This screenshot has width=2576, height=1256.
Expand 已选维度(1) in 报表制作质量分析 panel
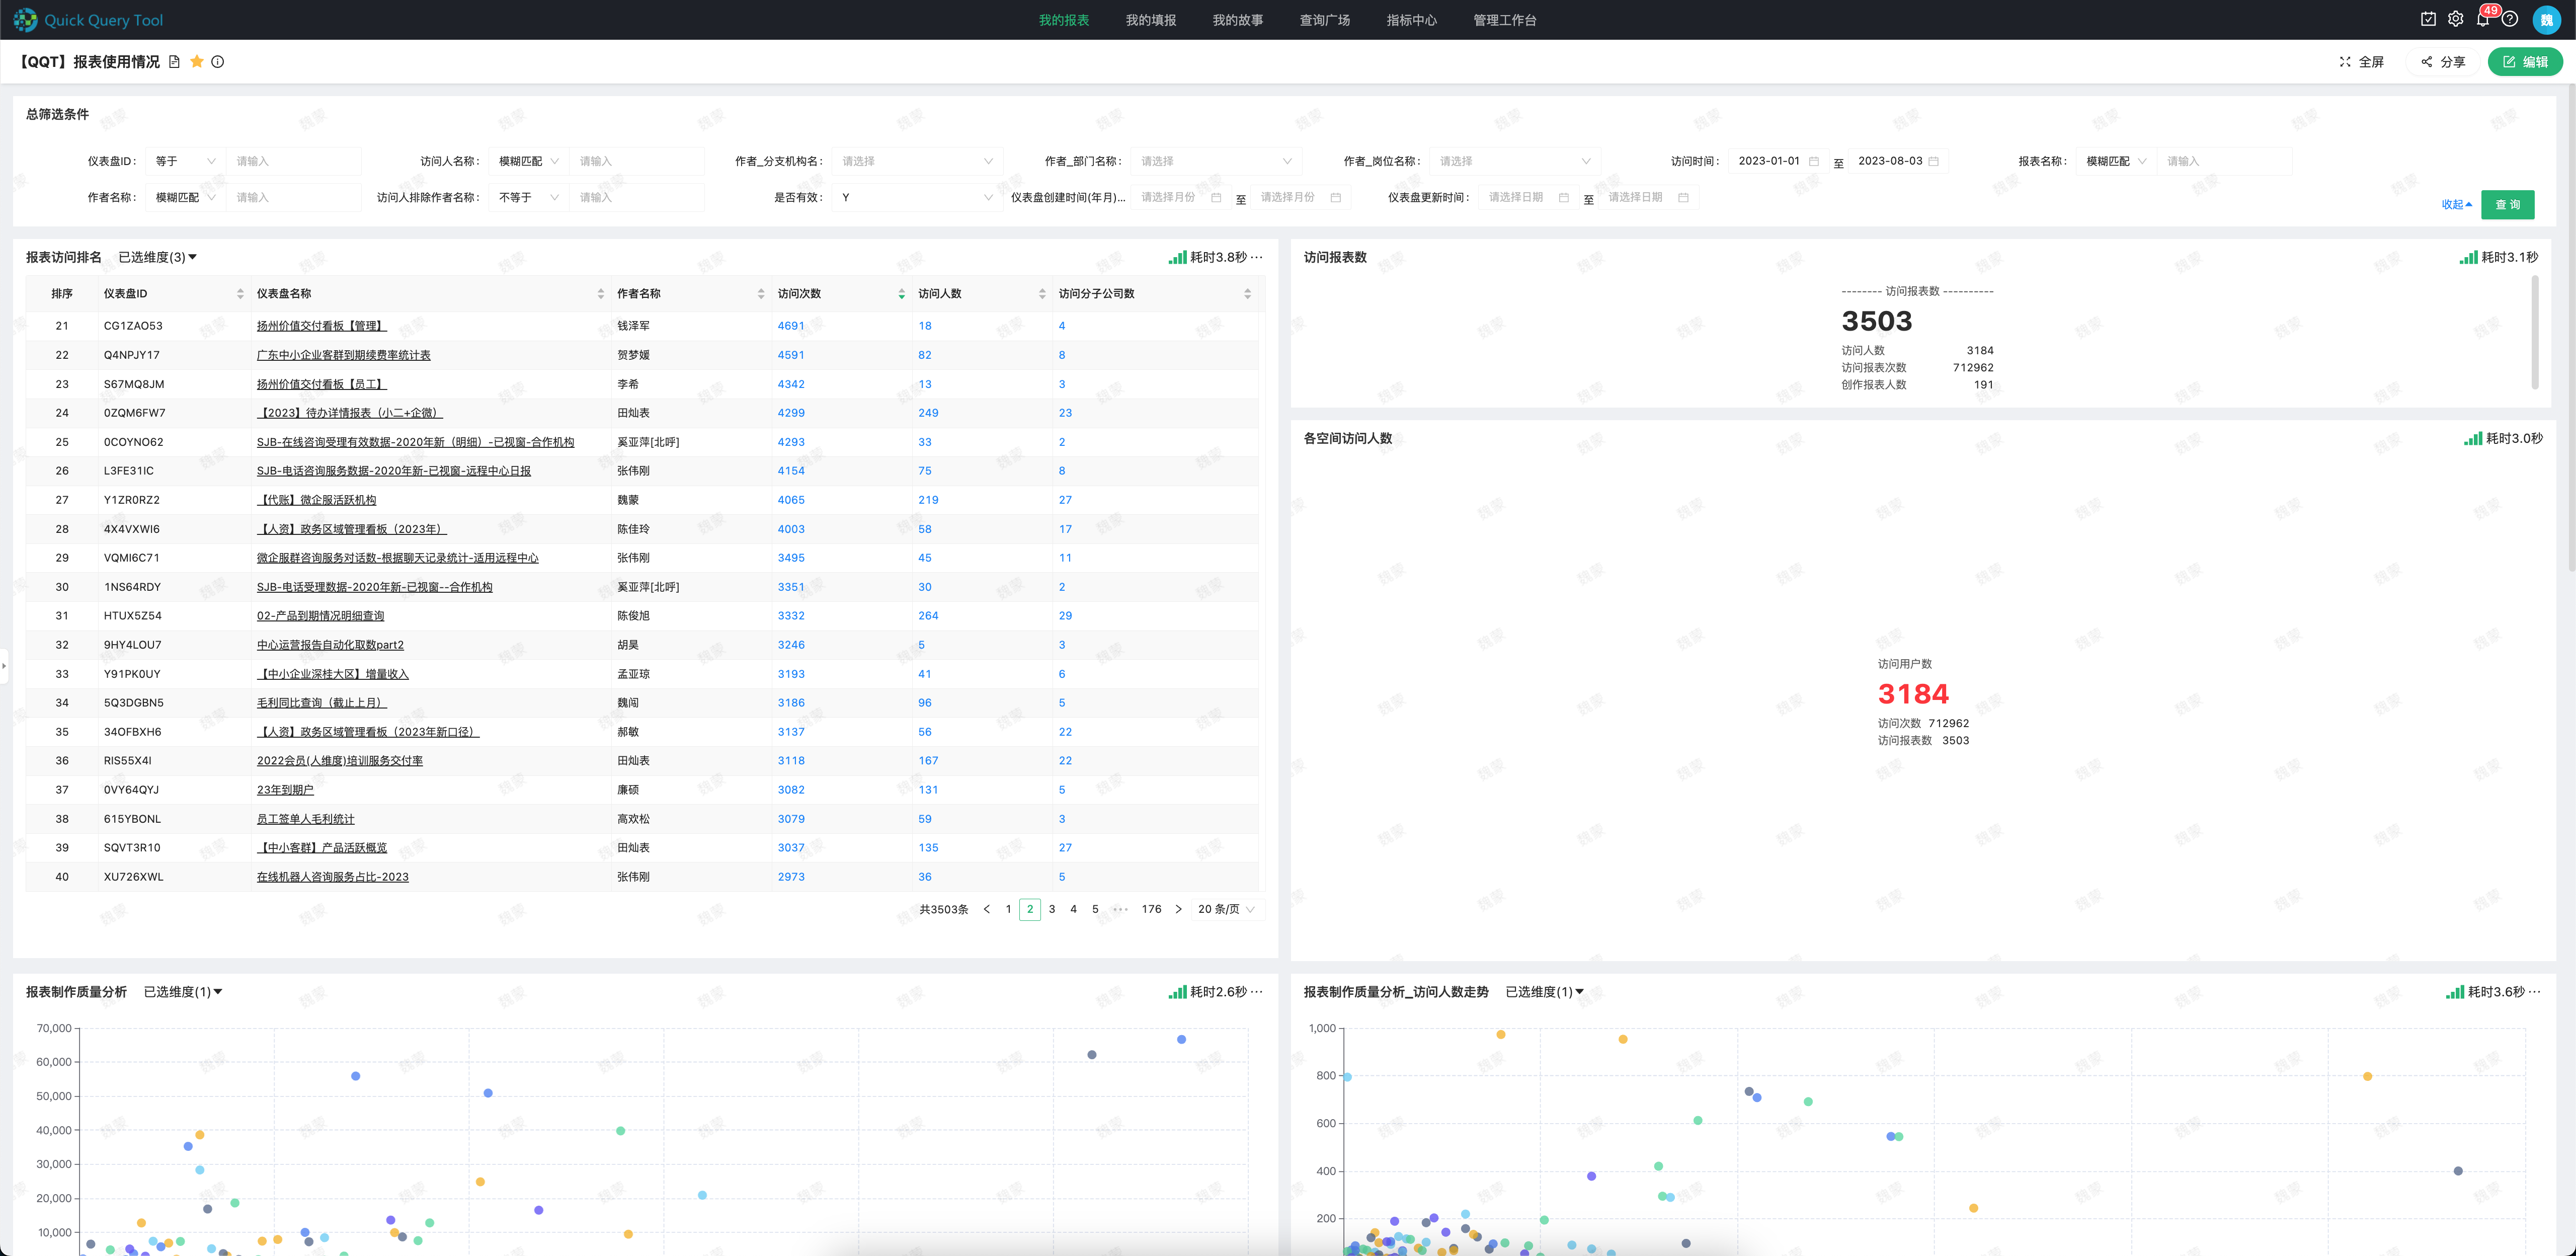coord(183,992)
